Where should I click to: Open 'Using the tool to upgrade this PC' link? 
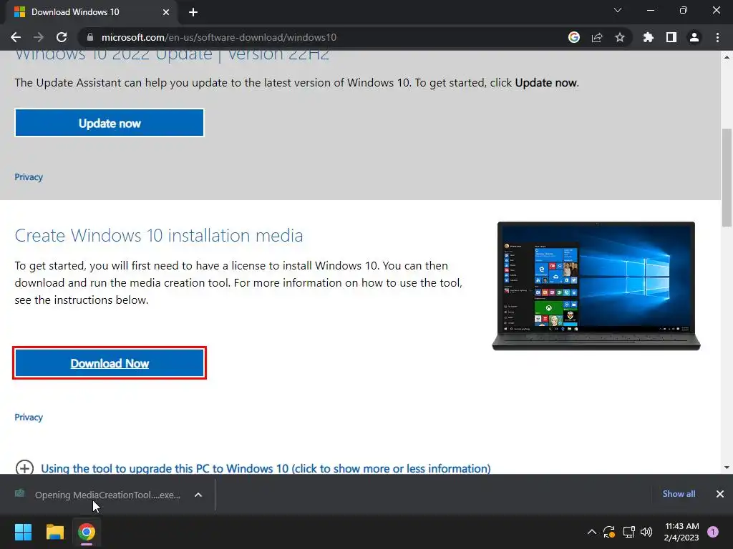266,468
